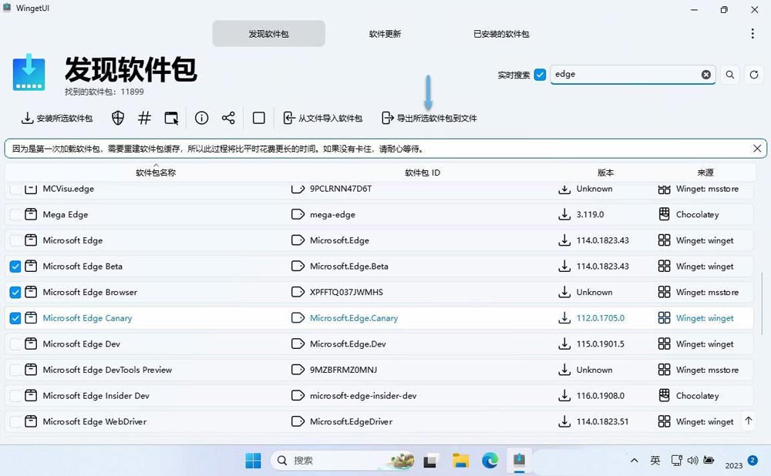Select the Microsoft.Edge.Beta package ID
This screenshot has width=771, height=476.
pos(348,266)
